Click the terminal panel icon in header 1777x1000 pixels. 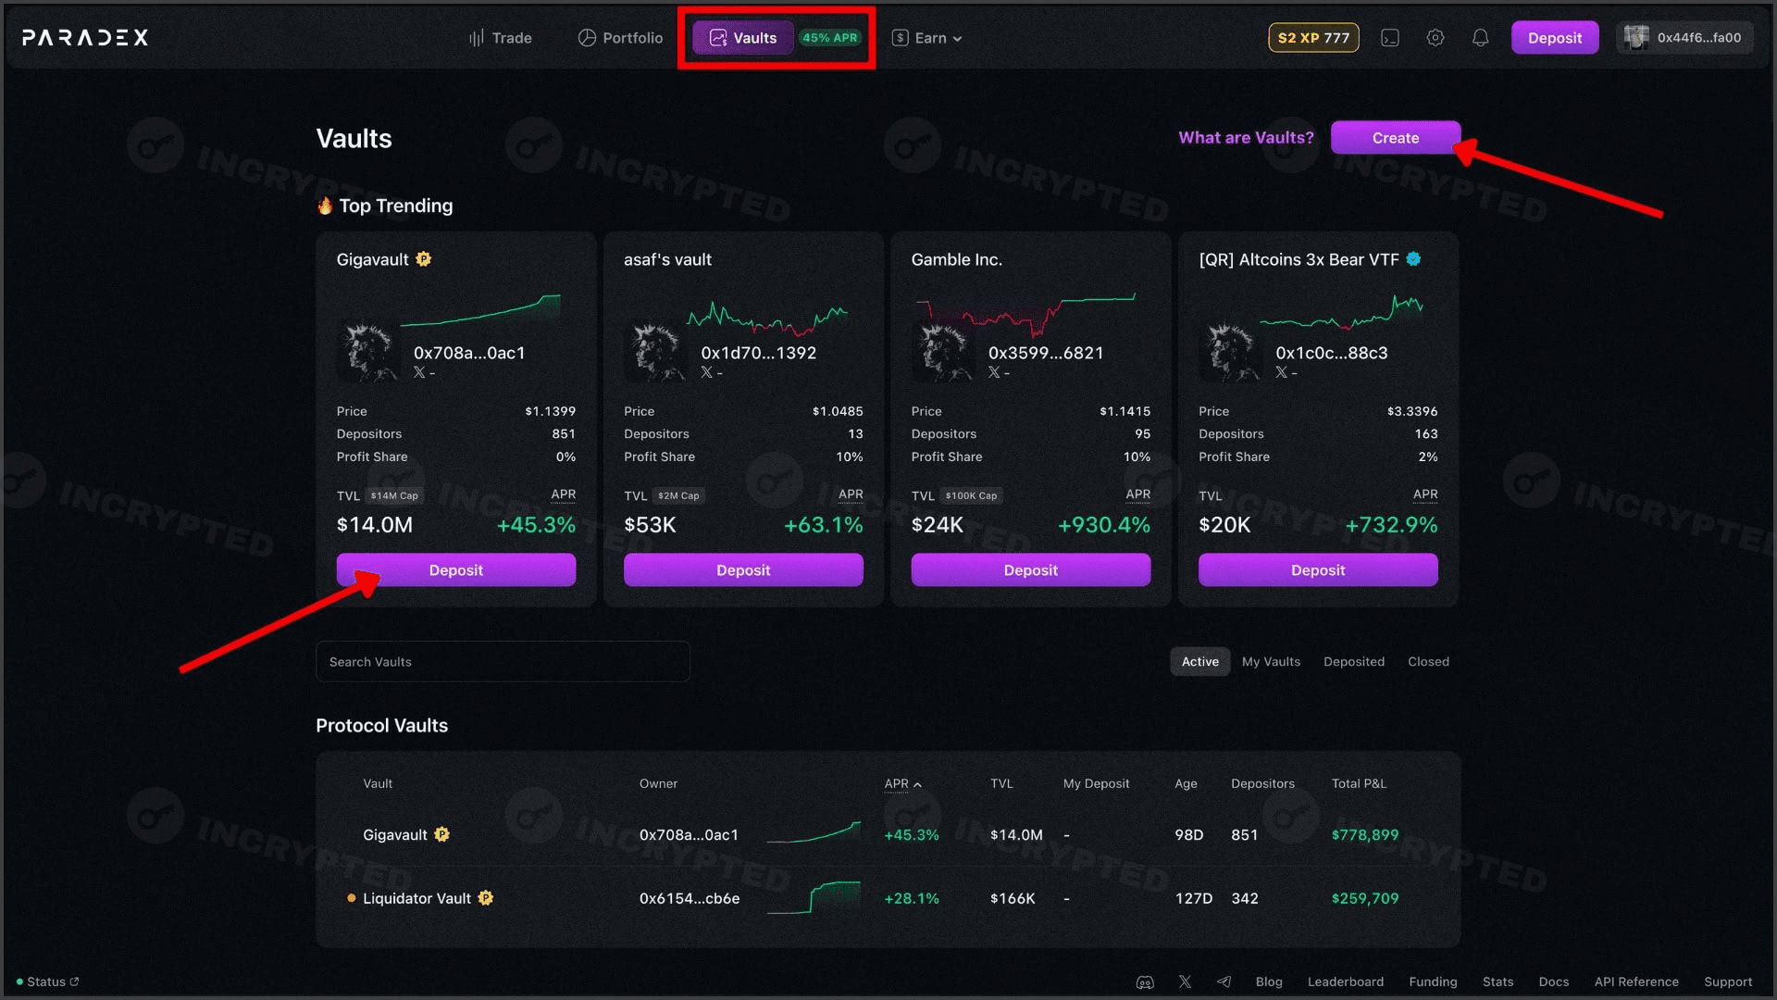[1389, 38]
